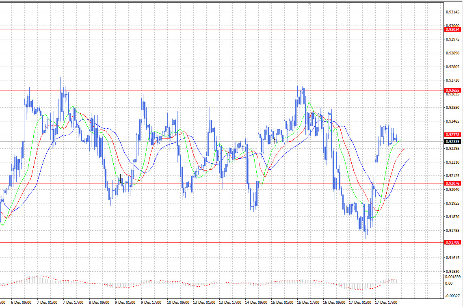The height and width of the screenshot is (307, 463).
Task: Click the black current price label 0.92339
Action: [452, 142]
